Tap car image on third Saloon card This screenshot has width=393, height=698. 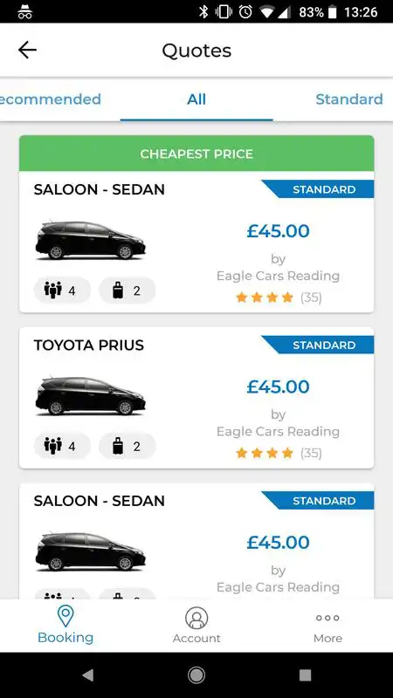pos(91,552)
